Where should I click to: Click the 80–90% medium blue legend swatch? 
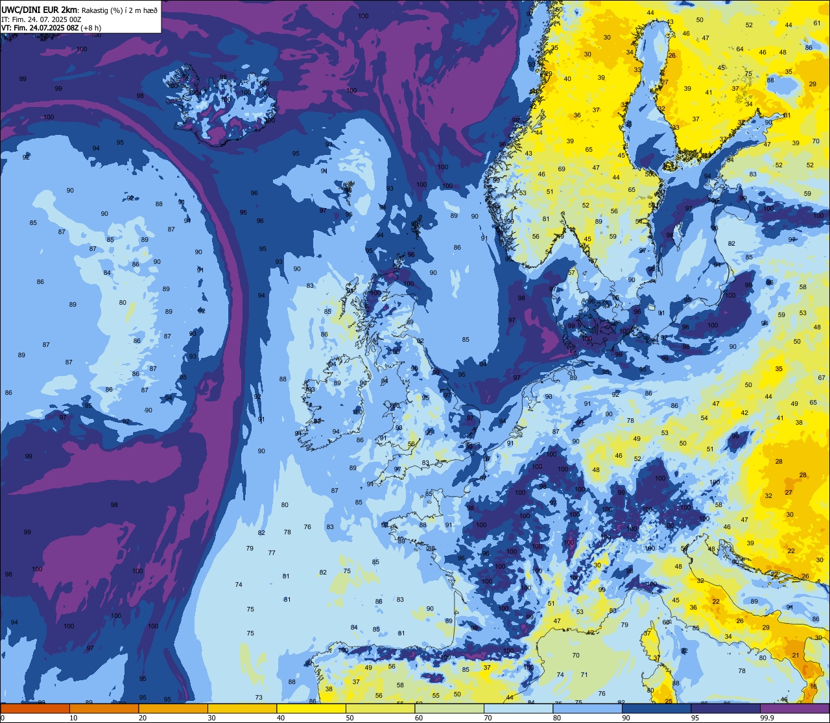(x=587, y=709)
